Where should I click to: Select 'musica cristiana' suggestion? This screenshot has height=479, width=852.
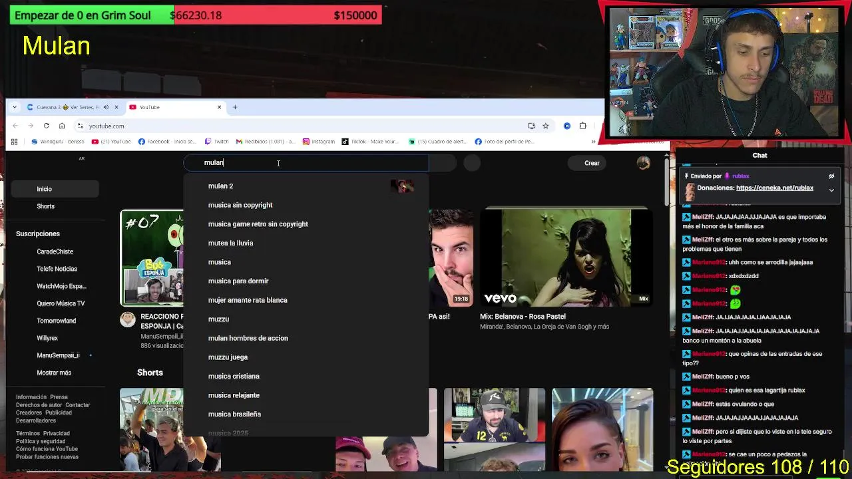point(306,376)
